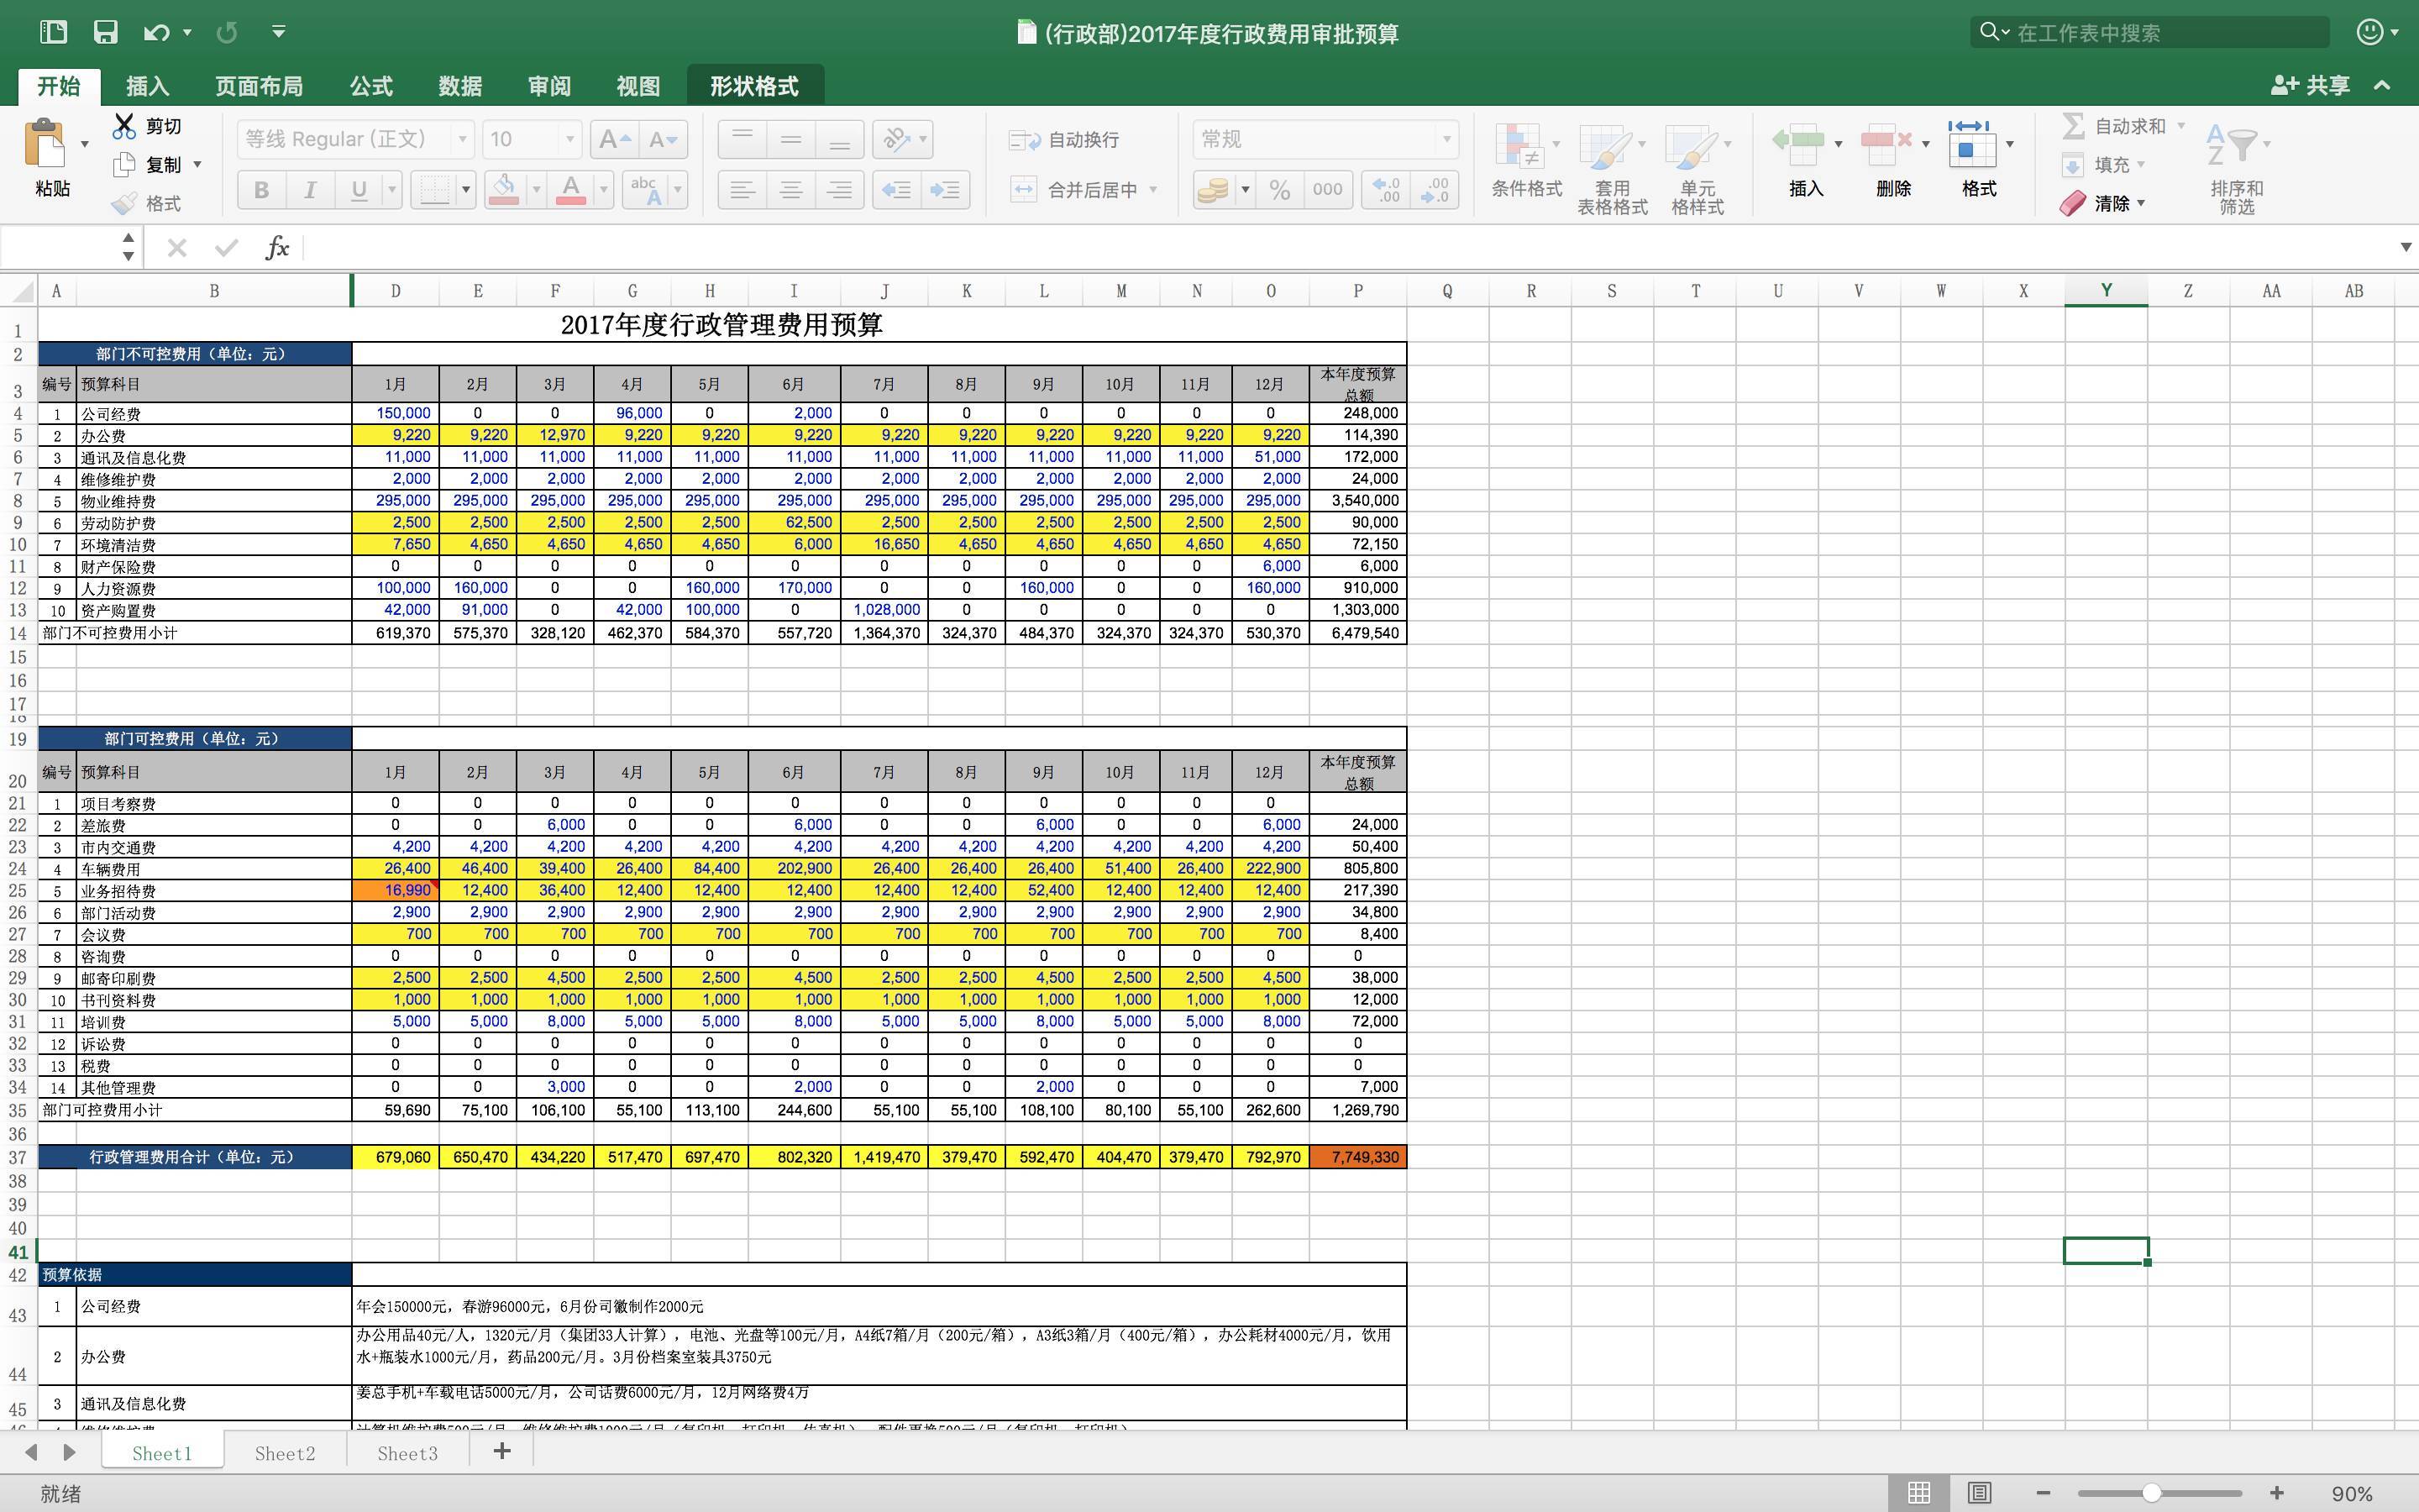Image resolution: width=2419 pixels, height=1512 pixels.
Task: Click the Paste clipboard icon
Action: 44,143
